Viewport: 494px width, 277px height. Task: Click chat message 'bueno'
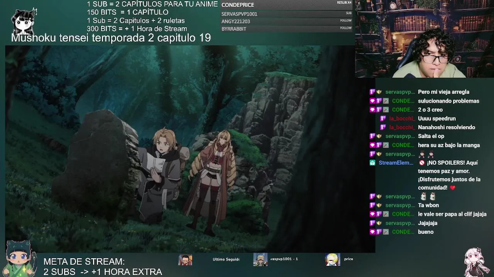coord(426,232)
